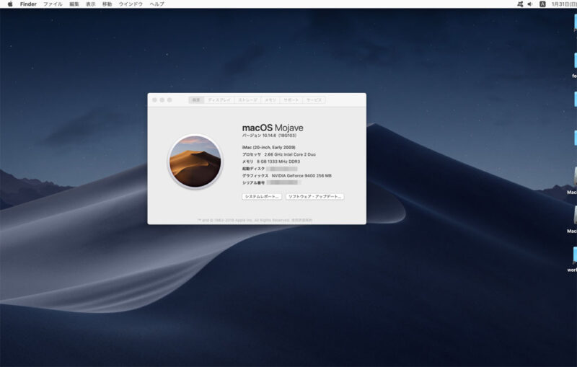Click the システムレポート button
This screenshot has width=577, height=367.
tap(262, 197)
